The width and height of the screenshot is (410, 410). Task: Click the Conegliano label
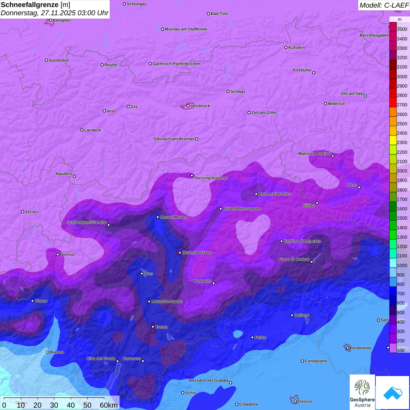316,361
